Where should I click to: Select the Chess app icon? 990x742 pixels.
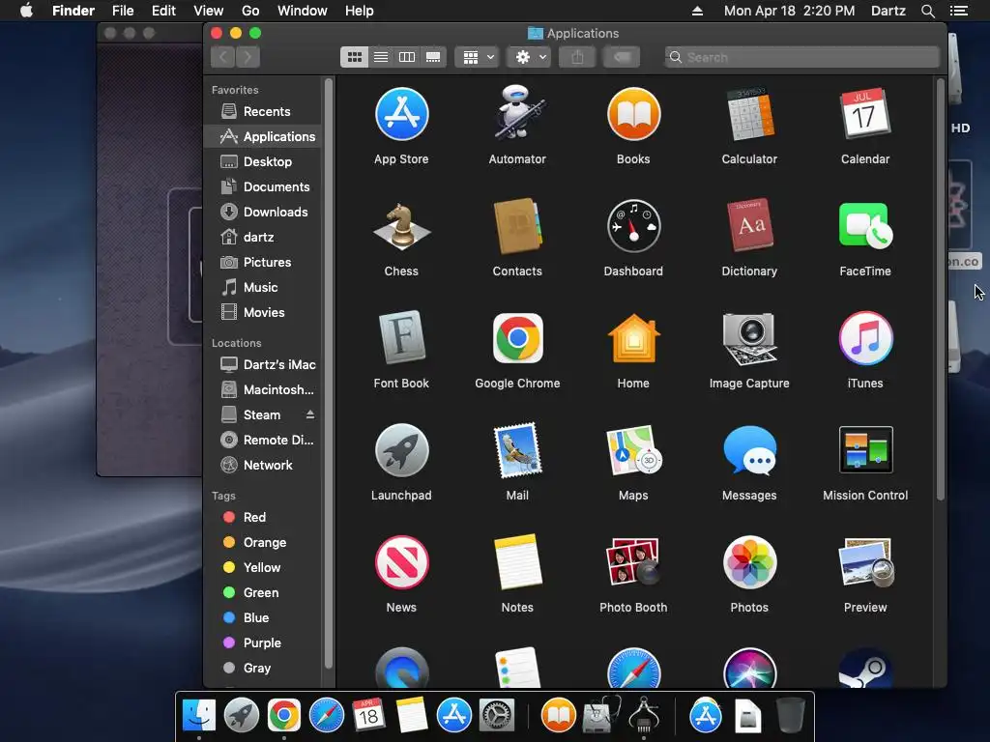(x=401, y=227)
